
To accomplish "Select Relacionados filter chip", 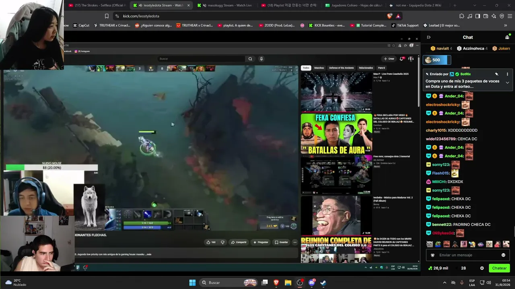I will pos(366,68).
